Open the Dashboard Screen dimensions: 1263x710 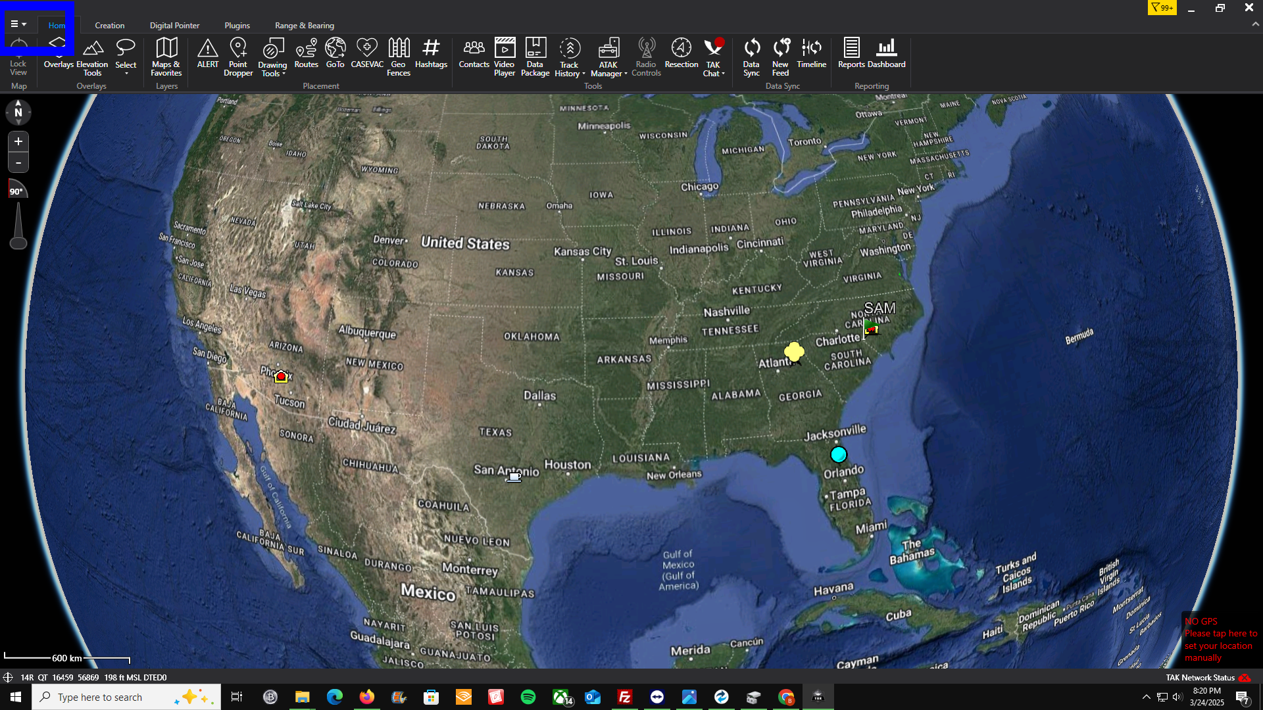(x=887, y=54)
